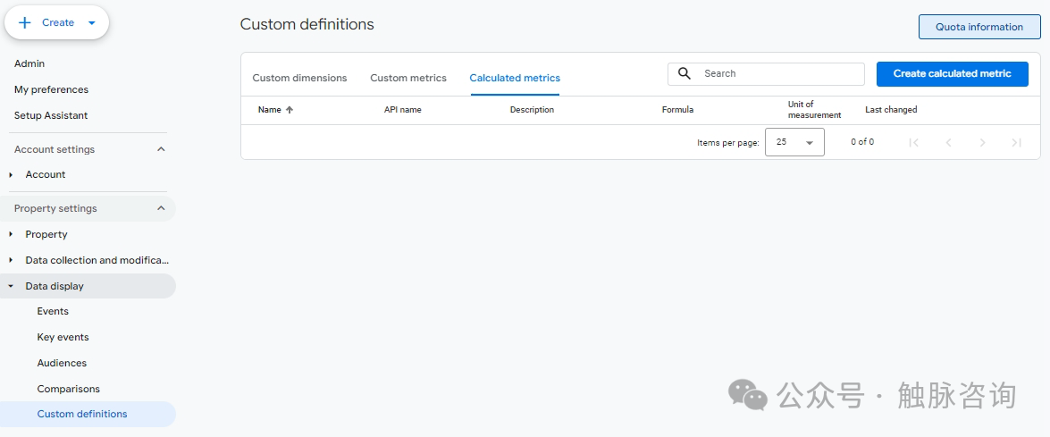1050x437 pixels.
Task: Open the Create dropdown arrow
Action: (92, 23)
